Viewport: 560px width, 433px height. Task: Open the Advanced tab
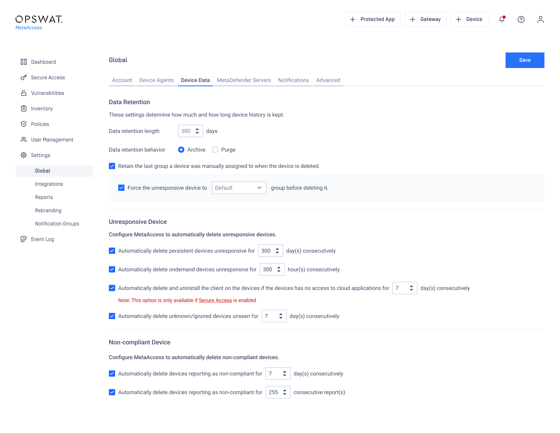(x=328, y=80)
